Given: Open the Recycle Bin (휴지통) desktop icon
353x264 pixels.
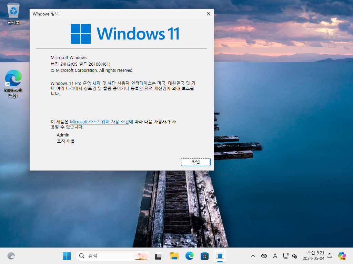Looking at the screenshot, I should click(x=13, y=14).
